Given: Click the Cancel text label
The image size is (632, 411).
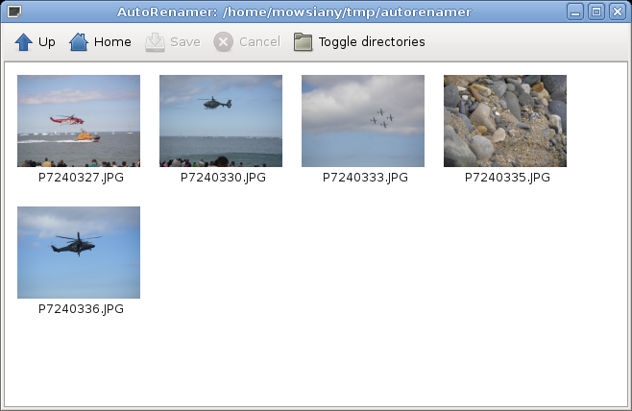Looking at the screenshot, I should [x=259, y=42].
